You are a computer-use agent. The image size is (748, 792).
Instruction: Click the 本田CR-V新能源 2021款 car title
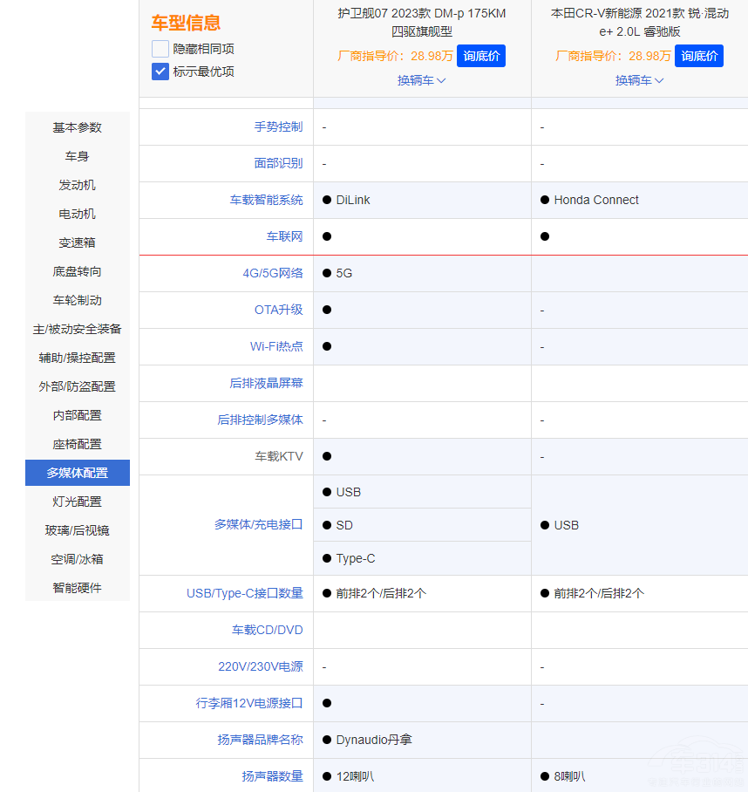pyautogui.click(x=640, y=22)
